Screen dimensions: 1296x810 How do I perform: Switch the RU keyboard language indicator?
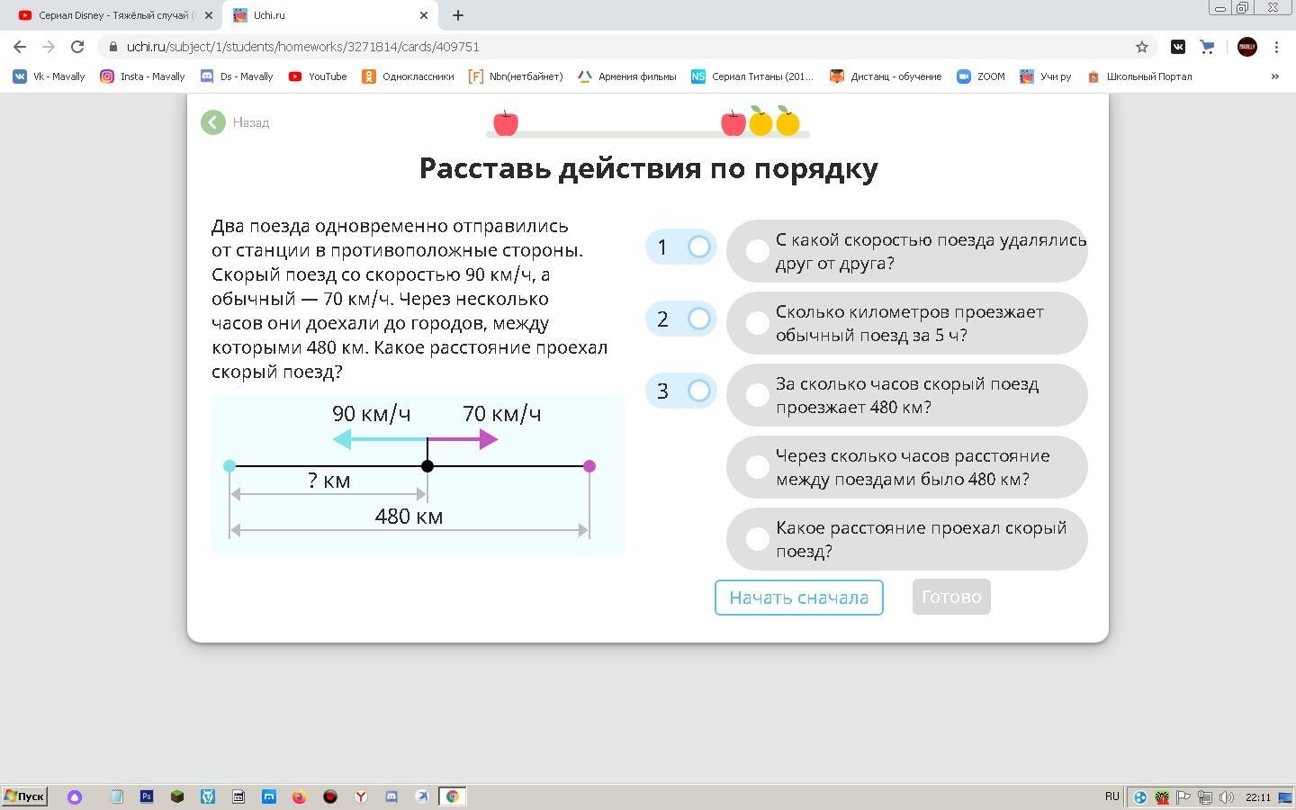coord(1112,796)
